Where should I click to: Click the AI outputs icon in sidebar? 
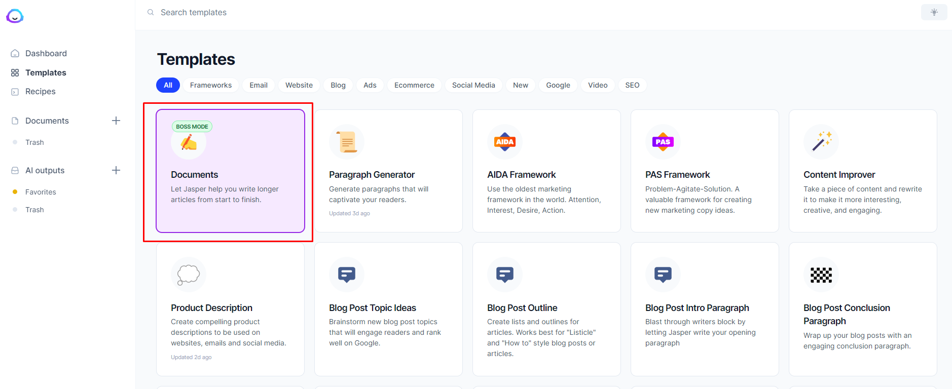click(x=15, y=171)
